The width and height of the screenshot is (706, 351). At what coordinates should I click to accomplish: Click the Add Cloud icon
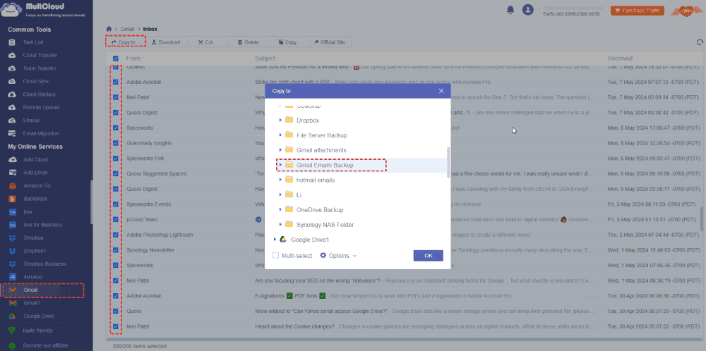13,159
